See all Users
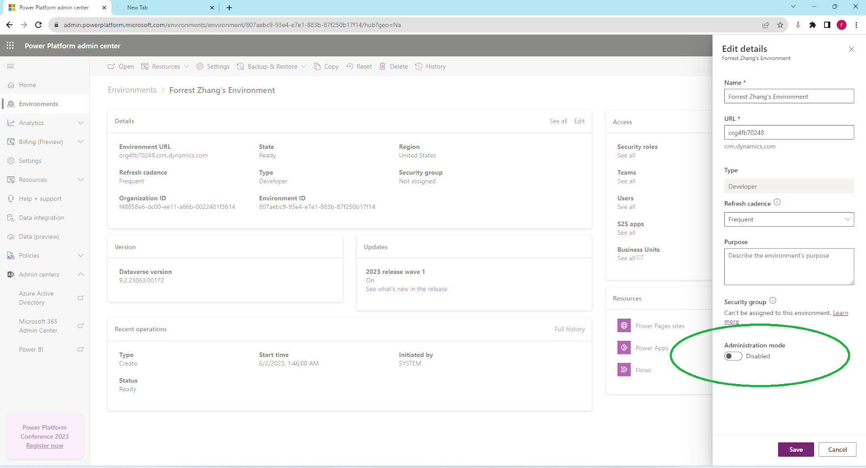The width and height of the screenshot is (866, 468). tap(626, 207)
